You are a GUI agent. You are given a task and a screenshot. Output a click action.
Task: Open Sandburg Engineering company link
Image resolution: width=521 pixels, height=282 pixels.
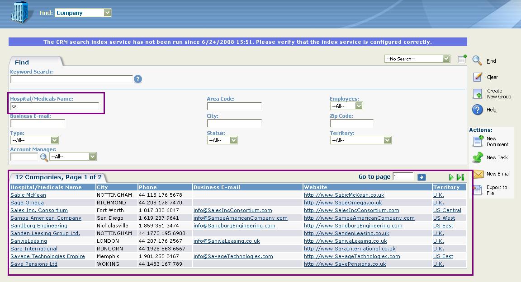(x=39, y=226)
